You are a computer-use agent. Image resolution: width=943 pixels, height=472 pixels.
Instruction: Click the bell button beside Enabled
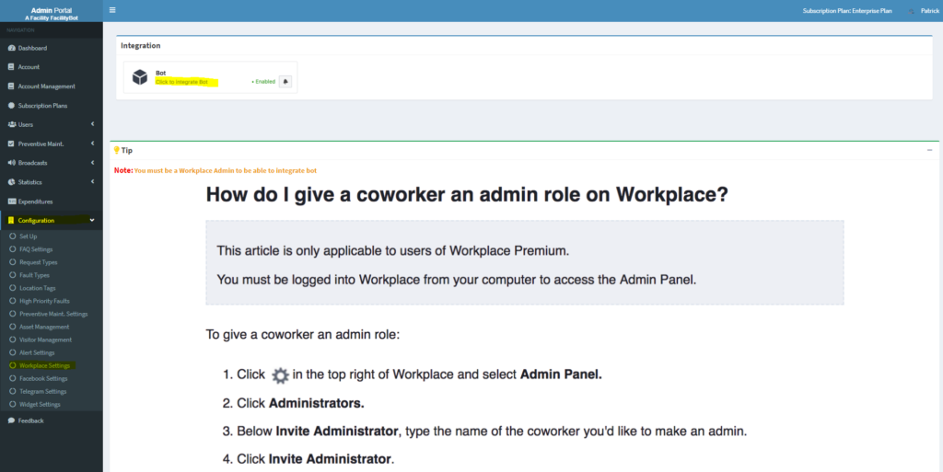point(285,82)
